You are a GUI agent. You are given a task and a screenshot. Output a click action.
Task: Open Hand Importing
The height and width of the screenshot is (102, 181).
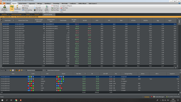pyautogui.click(x=27, y=10)
